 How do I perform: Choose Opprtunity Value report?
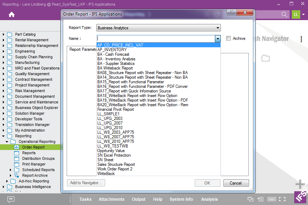(x=158, y=151)
